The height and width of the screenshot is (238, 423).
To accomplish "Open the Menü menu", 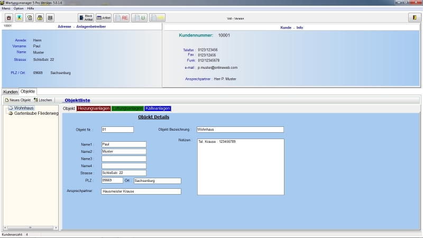I will tap(6, 8).
